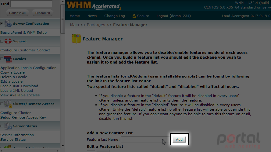The height and width of the screenshot is (152, 271).
Task: Collapse the Server Status section
Action: click(x=2, y=126)
